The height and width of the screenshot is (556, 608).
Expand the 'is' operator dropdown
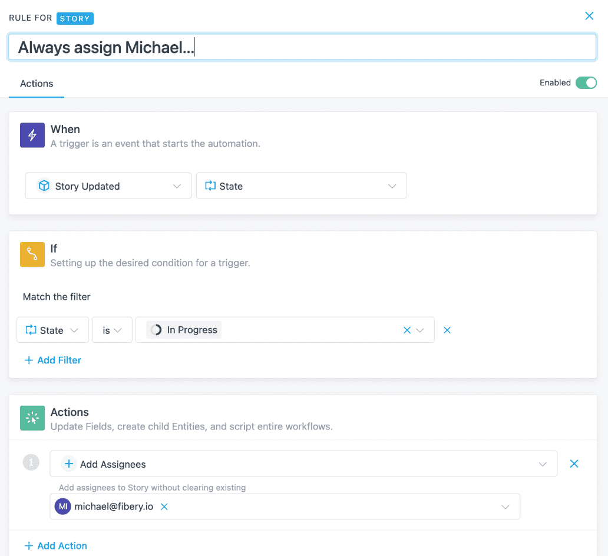(x=117, y=330)
